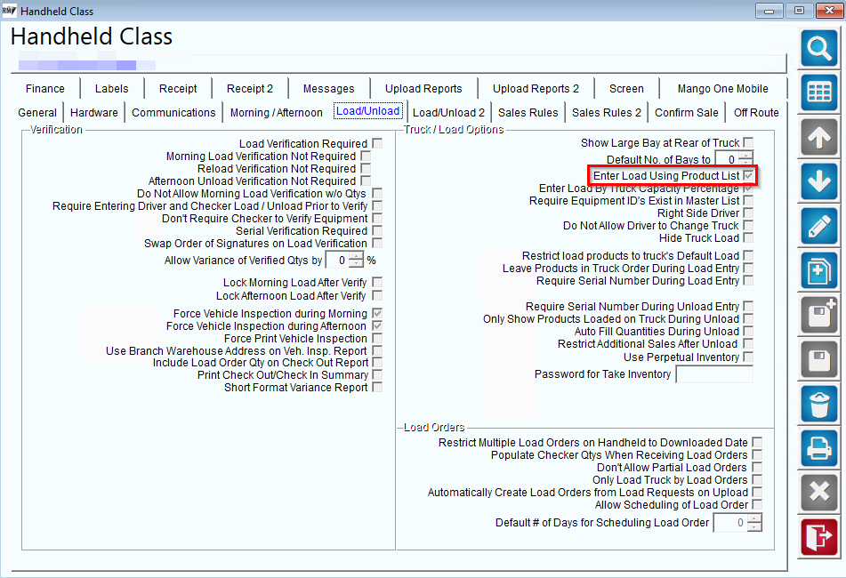Enable Use Perpetual Inventory checkbox
846x578 pixels.
click(748, 357)
